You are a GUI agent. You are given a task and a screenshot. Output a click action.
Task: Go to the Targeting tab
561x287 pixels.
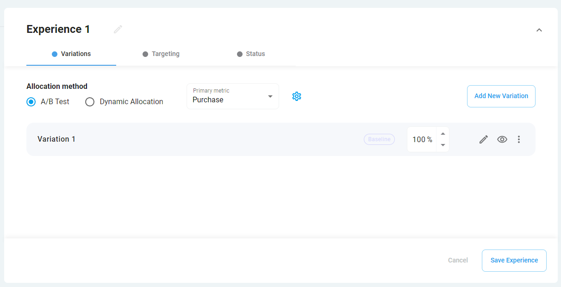pos(161,54)
